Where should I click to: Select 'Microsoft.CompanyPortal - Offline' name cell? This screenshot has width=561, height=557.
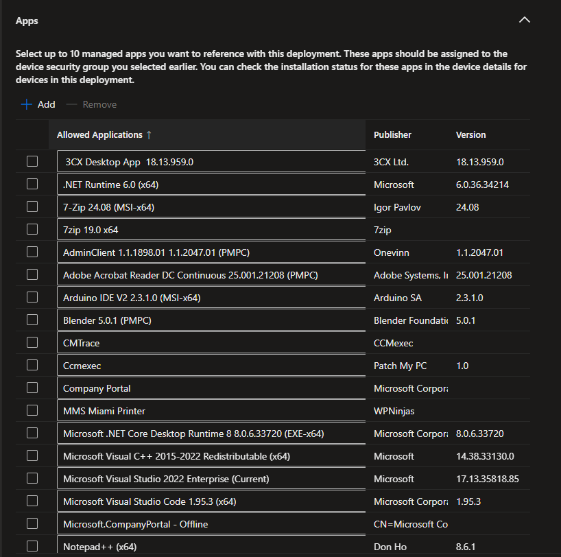211,524
